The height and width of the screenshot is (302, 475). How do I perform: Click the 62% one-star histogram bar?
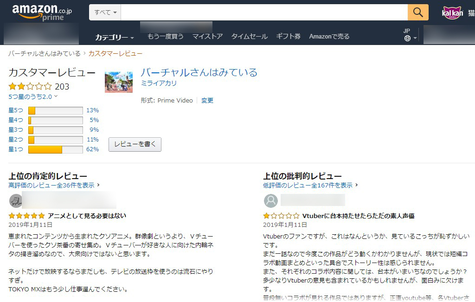coord(56,149)
